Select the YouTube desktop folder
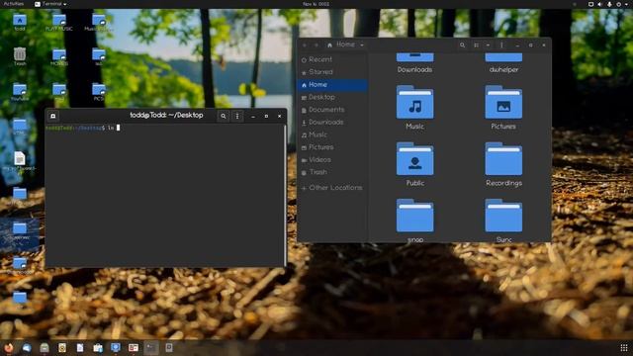This screenshot has height=356, width=633. (x=20, y=92)
